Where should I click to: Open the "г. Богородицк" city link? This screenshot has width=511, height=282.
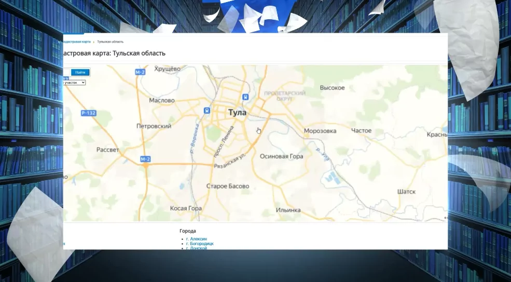(x=200, y=244)
